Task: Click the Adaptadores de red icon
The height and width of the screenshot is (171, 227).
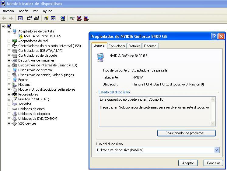Action: (x=15, y=41)
